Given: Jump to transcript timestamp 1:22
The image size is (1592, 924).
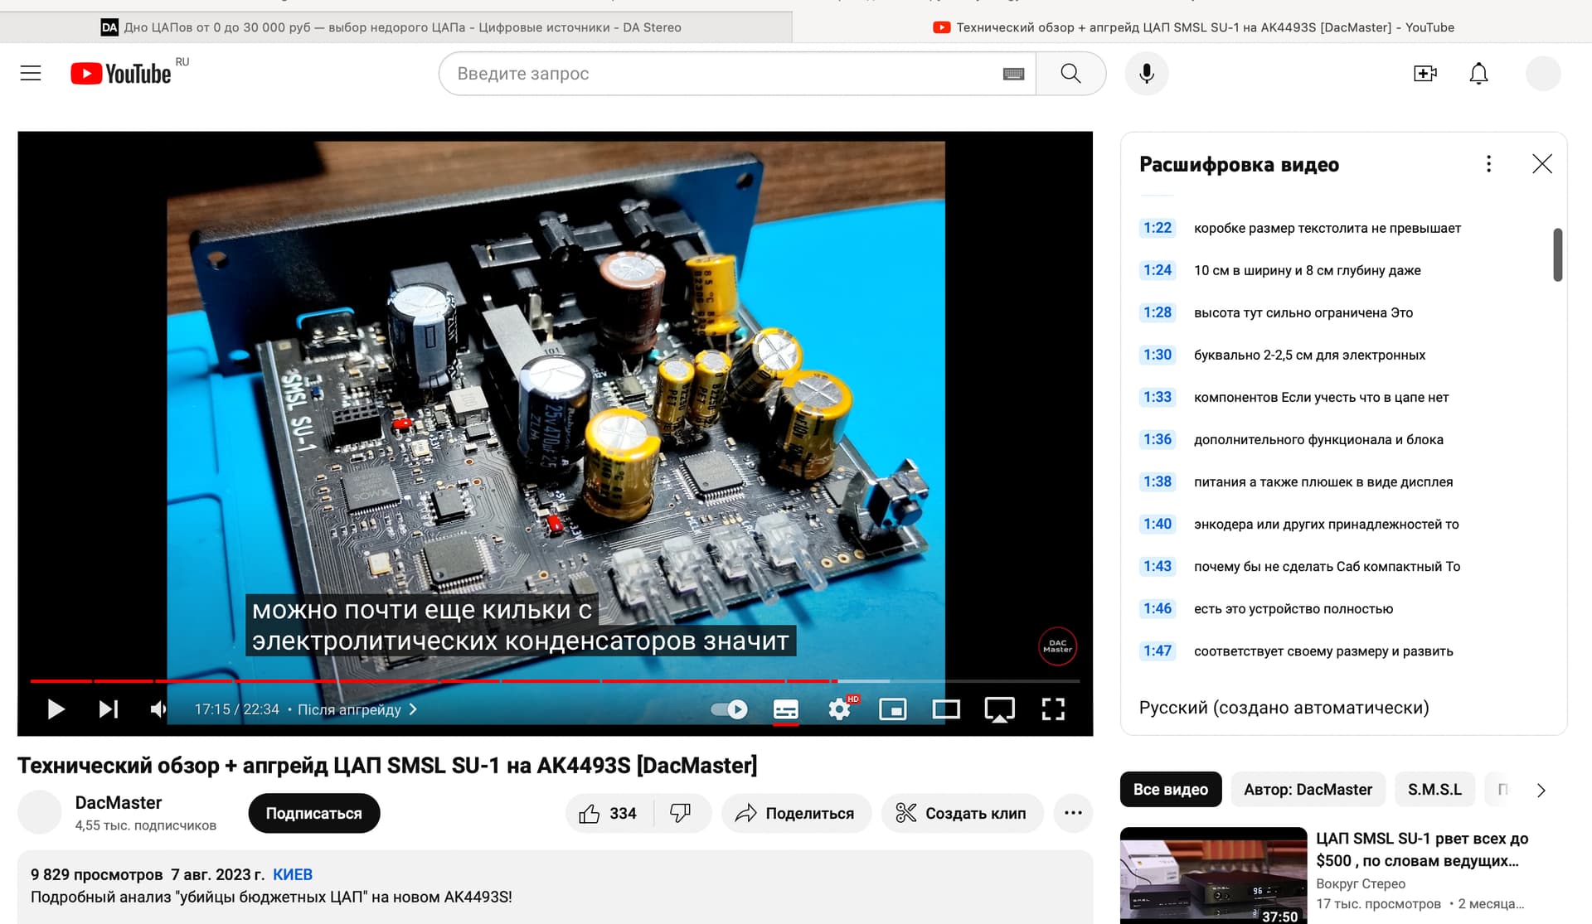Looking at the screenshot, I should pos(1158,228).
